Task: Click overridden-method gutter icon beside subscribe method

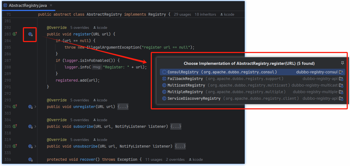Action: coord(30,126)
